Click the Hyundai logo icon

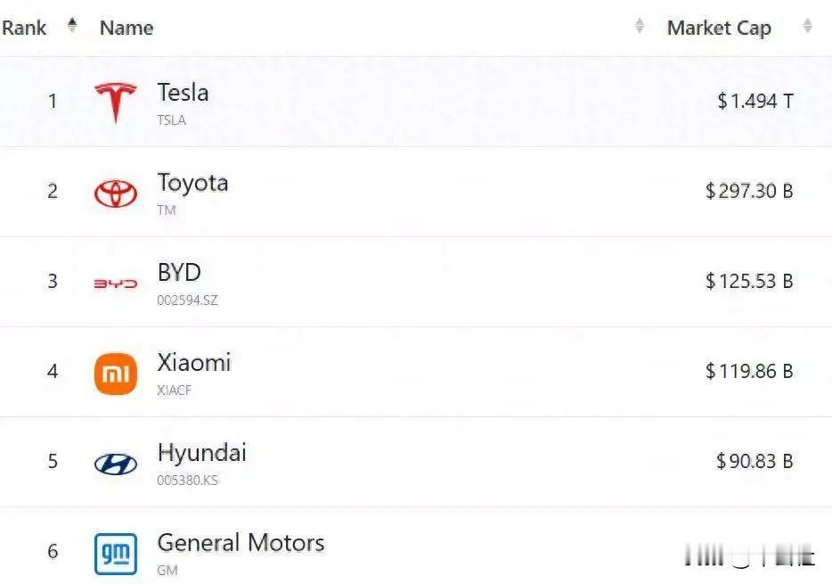(116, 464)
